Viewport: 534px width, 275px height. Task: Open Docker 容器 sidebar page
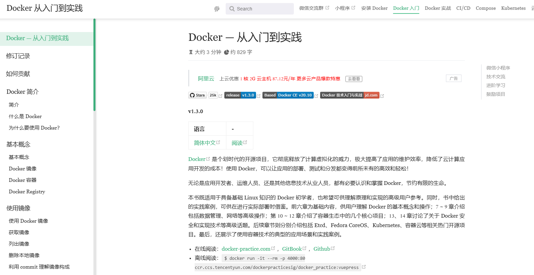(x=23, y=180)
